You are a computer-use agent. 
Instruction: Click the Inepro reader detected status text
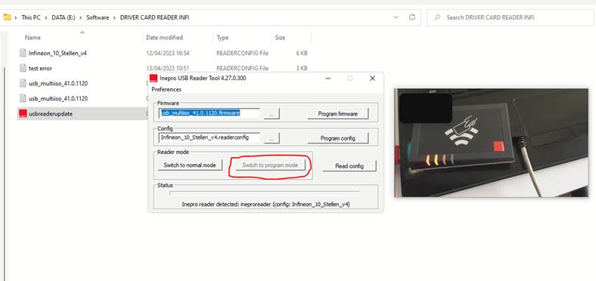pyautogui.click(x=265, y=204)
